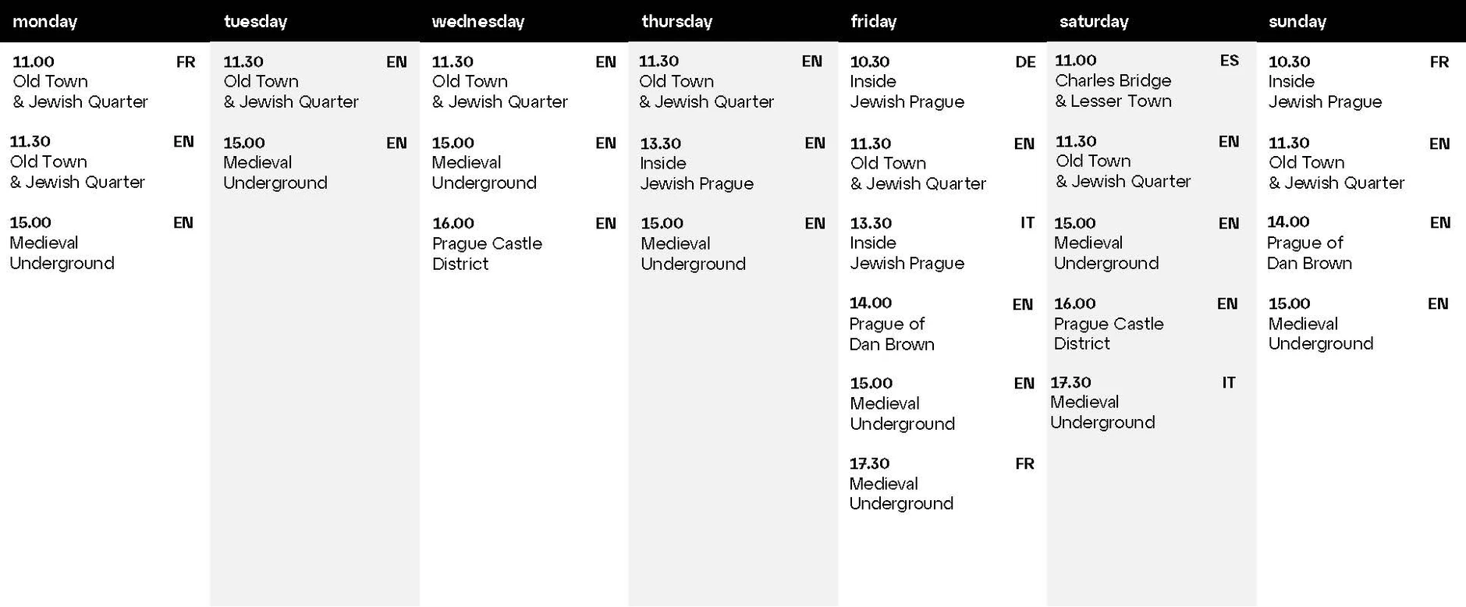Open the sunday column header
The image size is (1466, 607).
pos(1297,22)
